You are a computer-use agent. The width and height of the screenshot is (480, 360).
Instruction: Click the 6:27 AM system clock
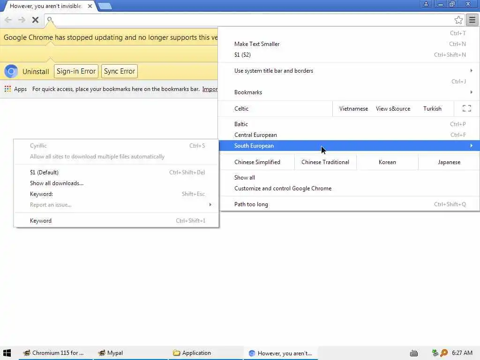462,353
